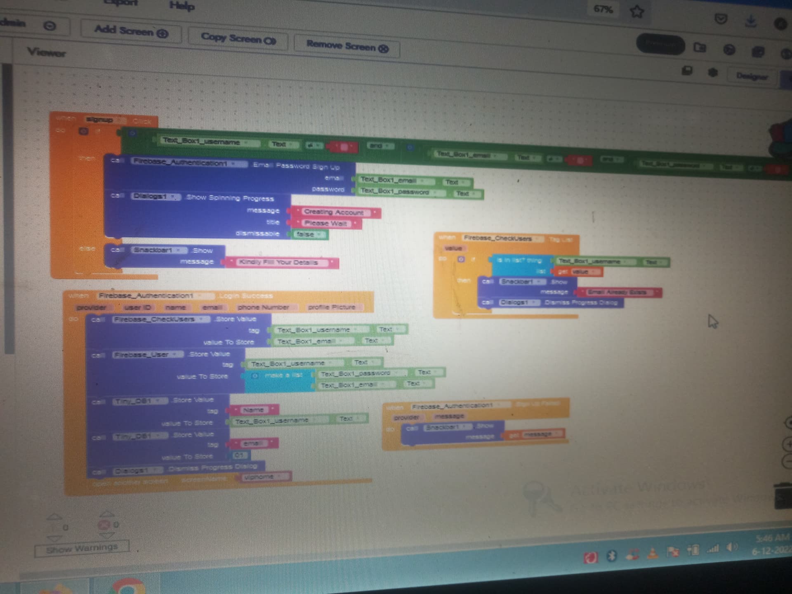Click the bug icon left of Designer button

pos(712,73)
